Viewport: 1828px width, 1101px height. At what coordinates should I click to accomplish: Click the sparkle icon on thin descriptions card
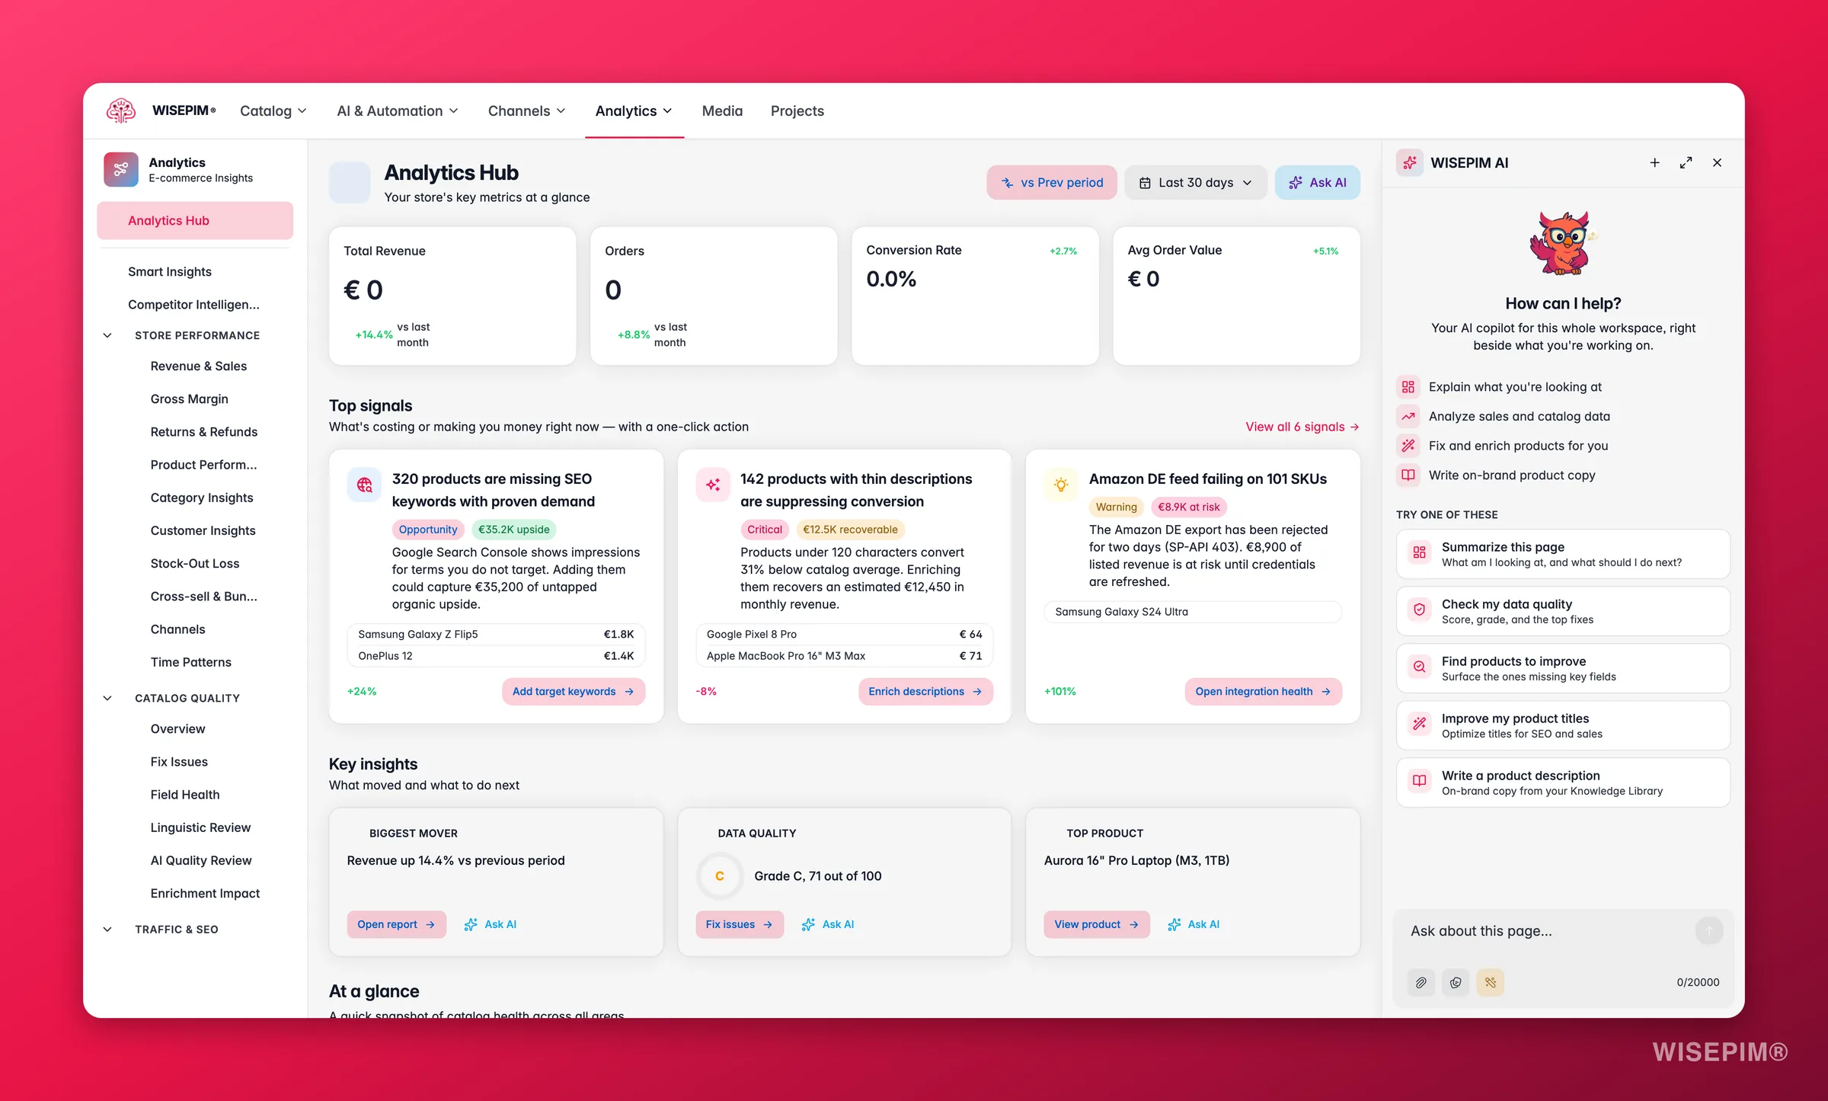tap(713, 485)
